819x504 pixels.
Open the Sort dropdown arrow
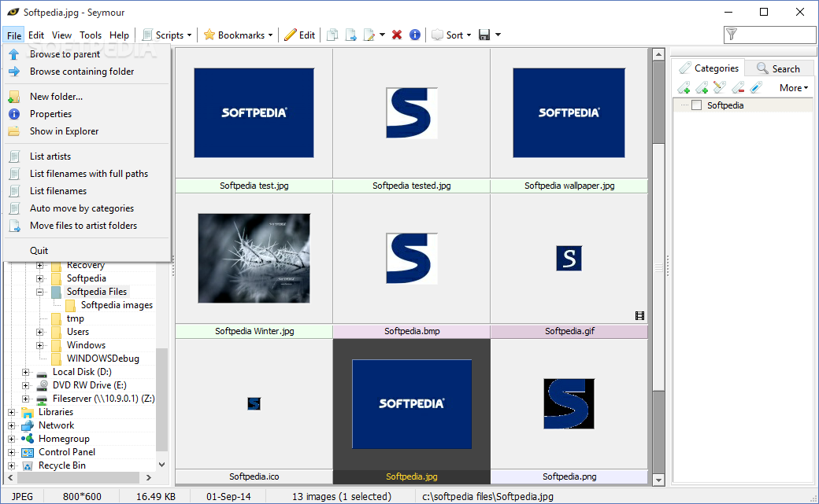(469, 35)
